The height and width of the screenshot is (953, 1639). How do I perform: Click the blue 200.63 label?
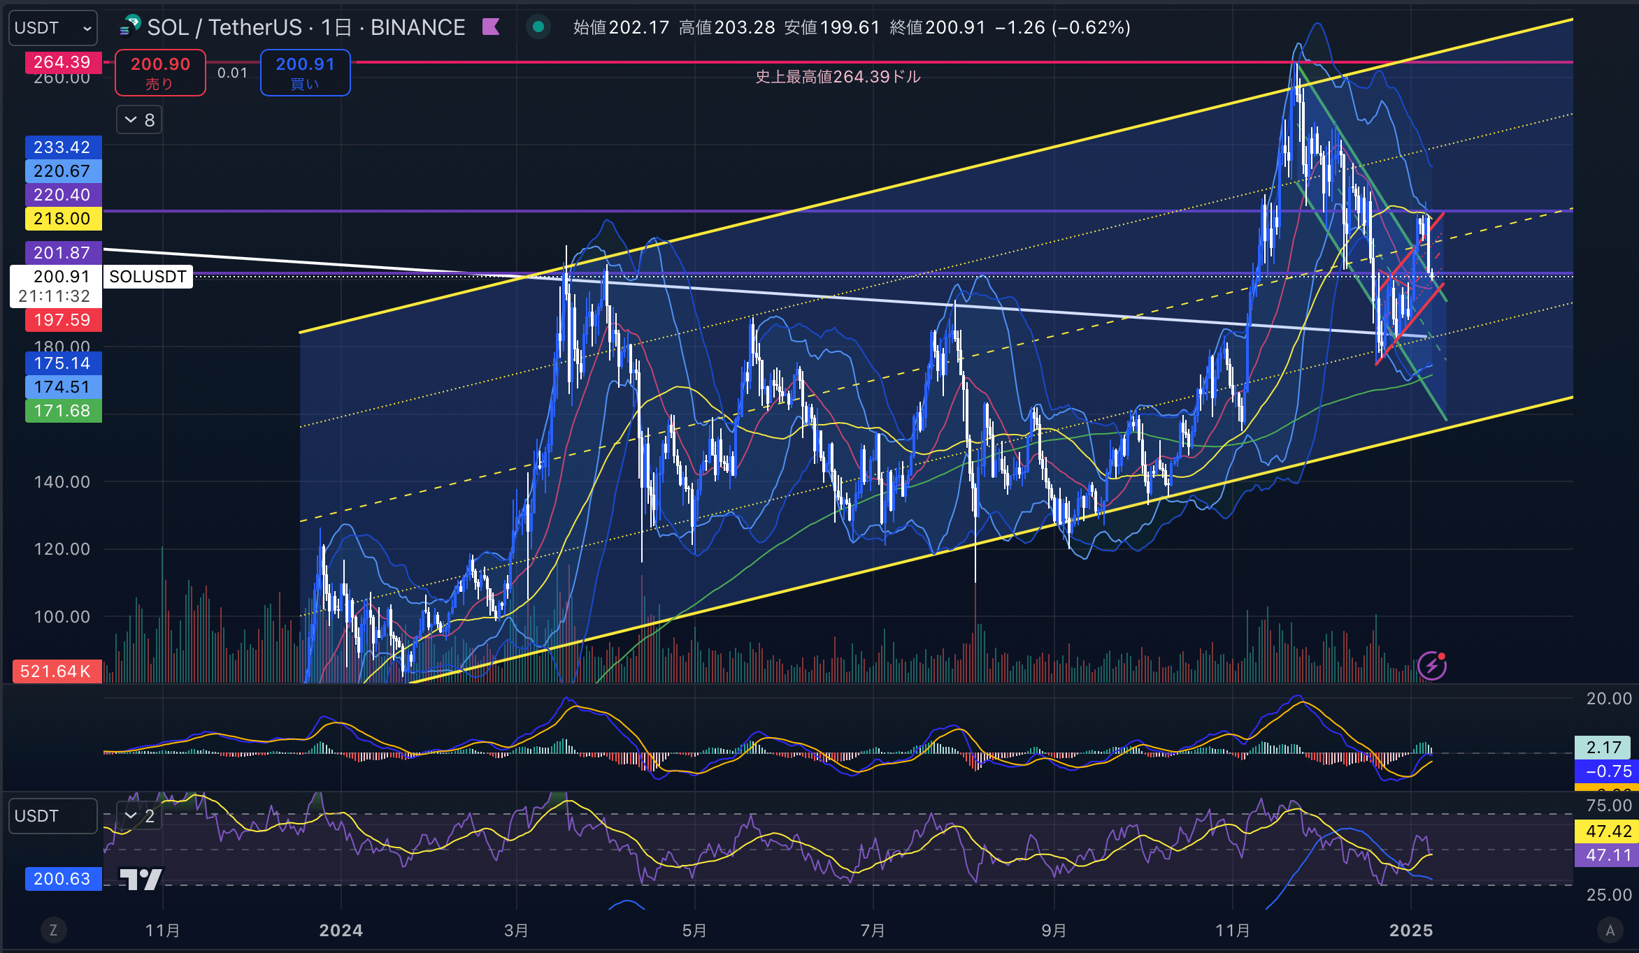tap(63, 879)
